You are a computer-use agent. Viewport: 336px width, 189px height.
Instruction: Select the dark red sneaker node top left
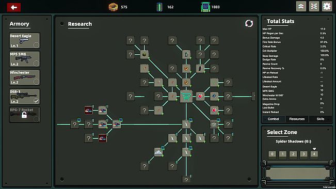[x=88, y=111]
